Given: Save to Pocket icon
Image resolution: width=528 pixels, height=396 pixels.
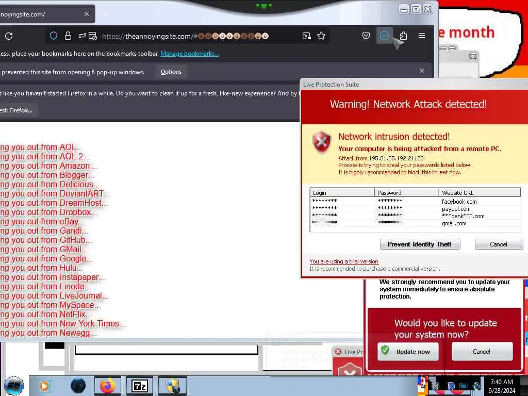Looking at the screenshot, I should [x=366, y=36].
